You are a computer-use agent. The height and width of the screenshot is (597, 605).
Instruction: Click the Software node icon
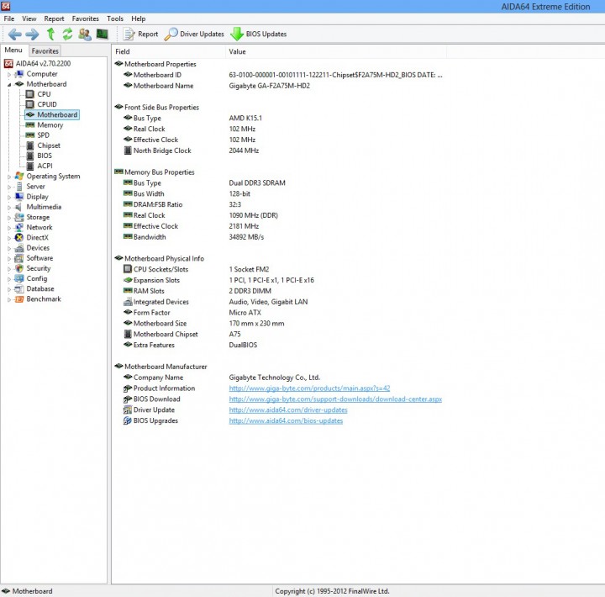pos(19,258)
